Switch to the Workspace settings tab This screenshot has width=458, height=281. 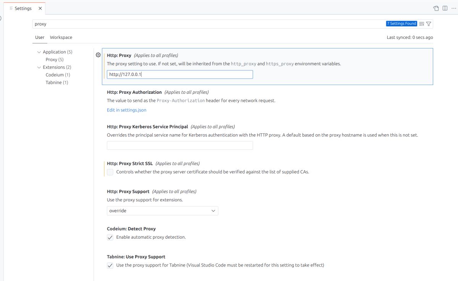click(61, 37)
